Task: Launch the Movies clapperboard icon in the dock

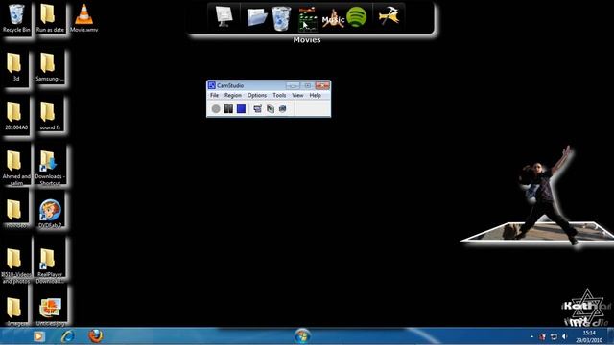Action: [x=307, y=19]
